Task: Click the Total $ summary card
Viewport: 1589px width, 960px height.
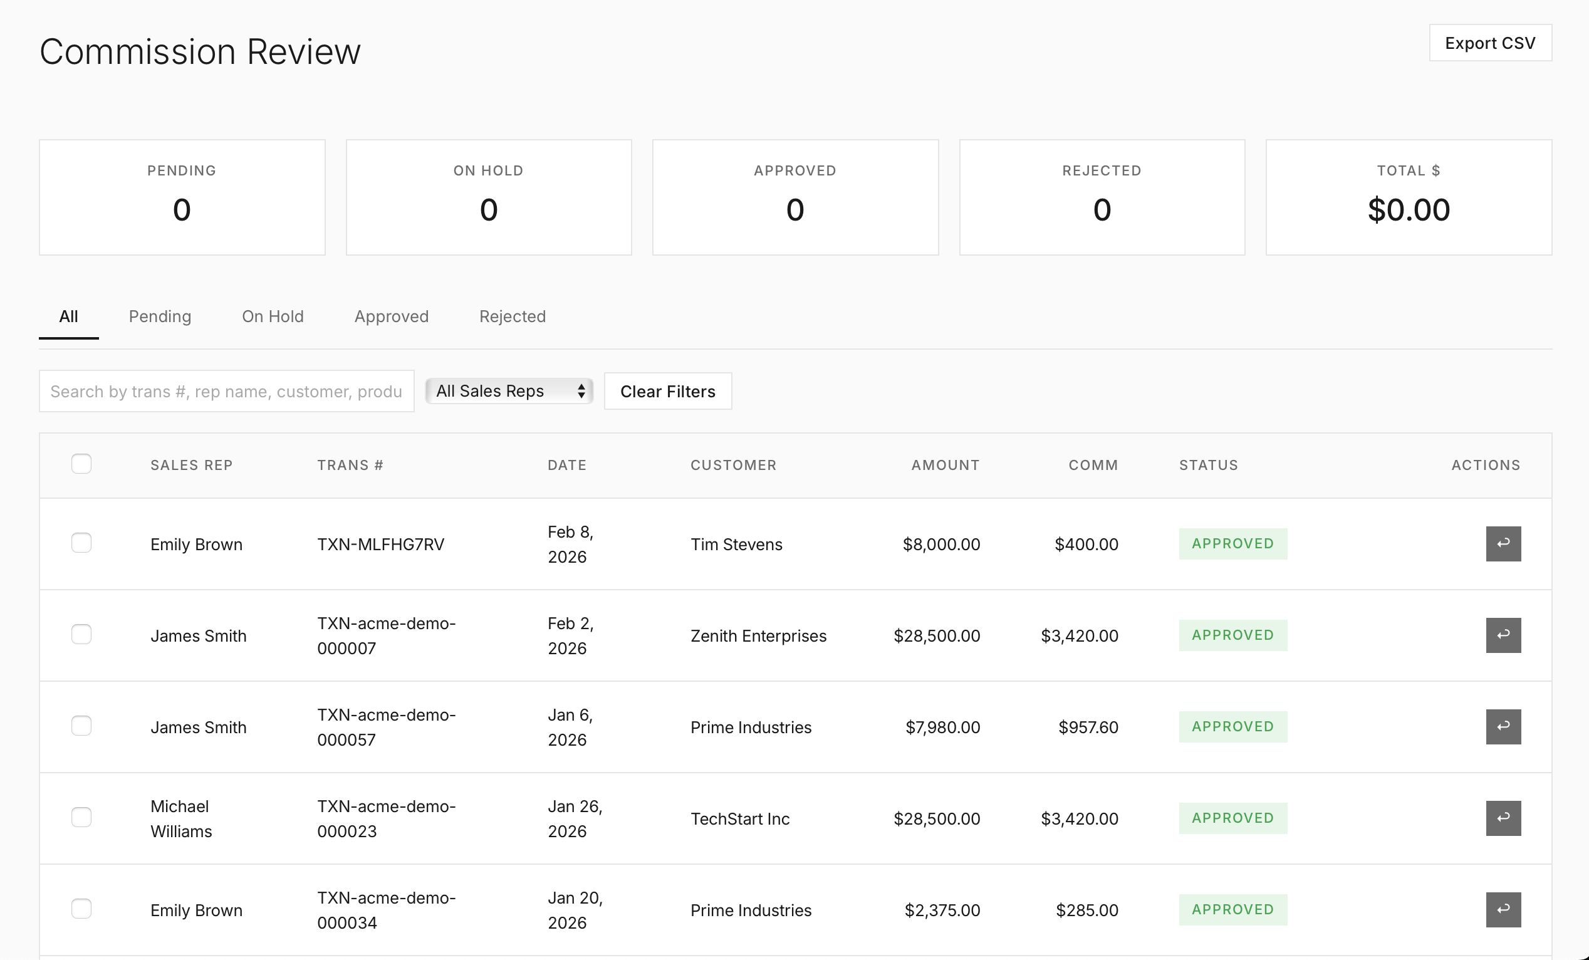Action: [x=1409, y=197]
